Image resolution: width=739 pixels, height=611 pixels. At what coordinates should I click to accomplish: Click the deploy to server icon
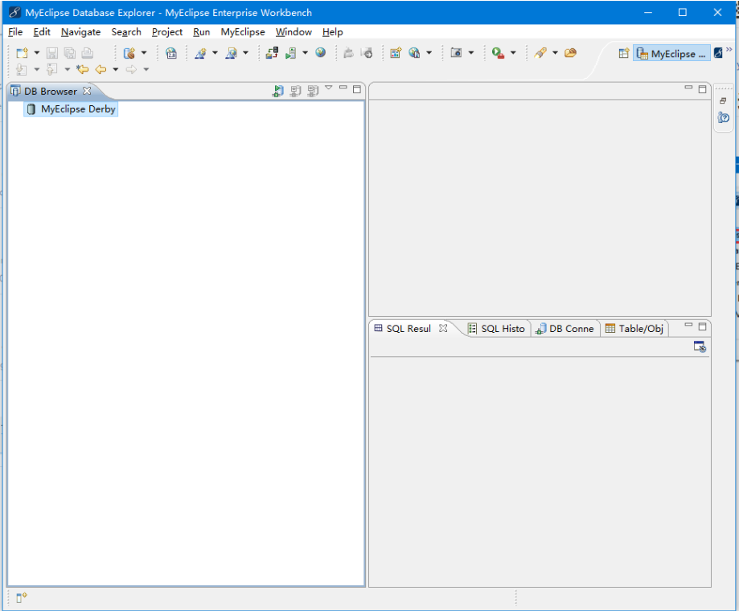(x=272, y=53)
